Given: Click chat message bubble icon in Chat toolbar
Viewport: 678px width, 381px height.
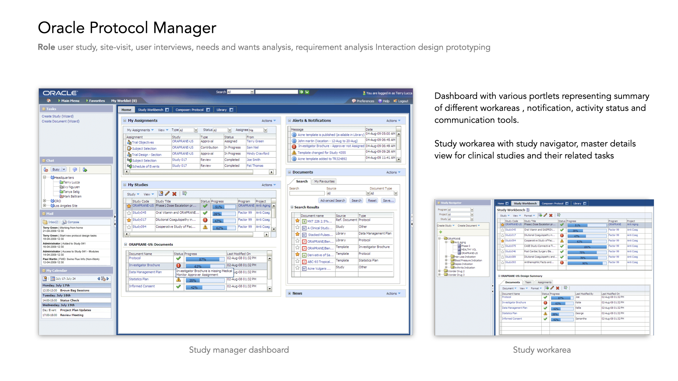Looking at the screenshot, I should [x=75, y=170].
